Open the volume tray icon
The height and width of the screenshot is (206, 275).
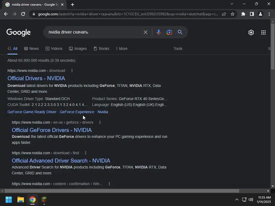tap(251, 200)
